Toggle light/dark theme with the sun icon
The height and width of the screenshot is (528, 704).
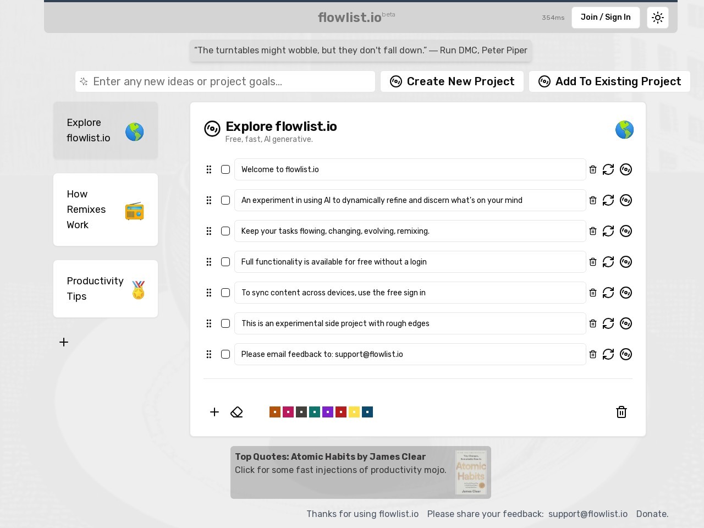[658, 18]
